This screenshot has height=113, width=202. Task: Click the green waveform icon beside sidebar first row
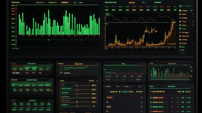point(192,10)
